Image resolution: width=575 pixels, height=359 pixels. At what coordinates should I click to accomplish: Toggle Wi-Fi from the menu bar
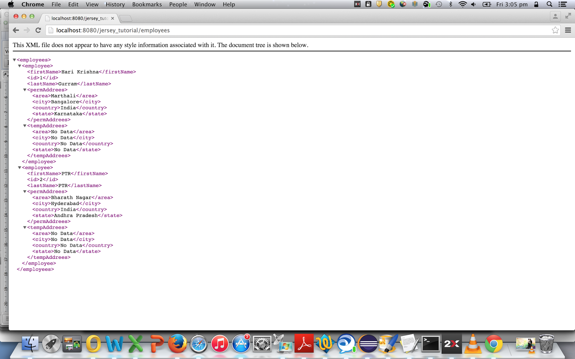[x=462, y=4]
